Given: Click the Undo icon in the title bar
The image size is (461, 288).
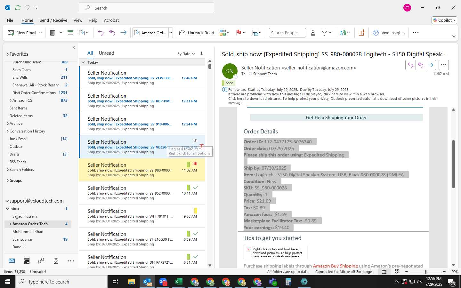Looking at the screenshot, I should [x=27, y=8].
